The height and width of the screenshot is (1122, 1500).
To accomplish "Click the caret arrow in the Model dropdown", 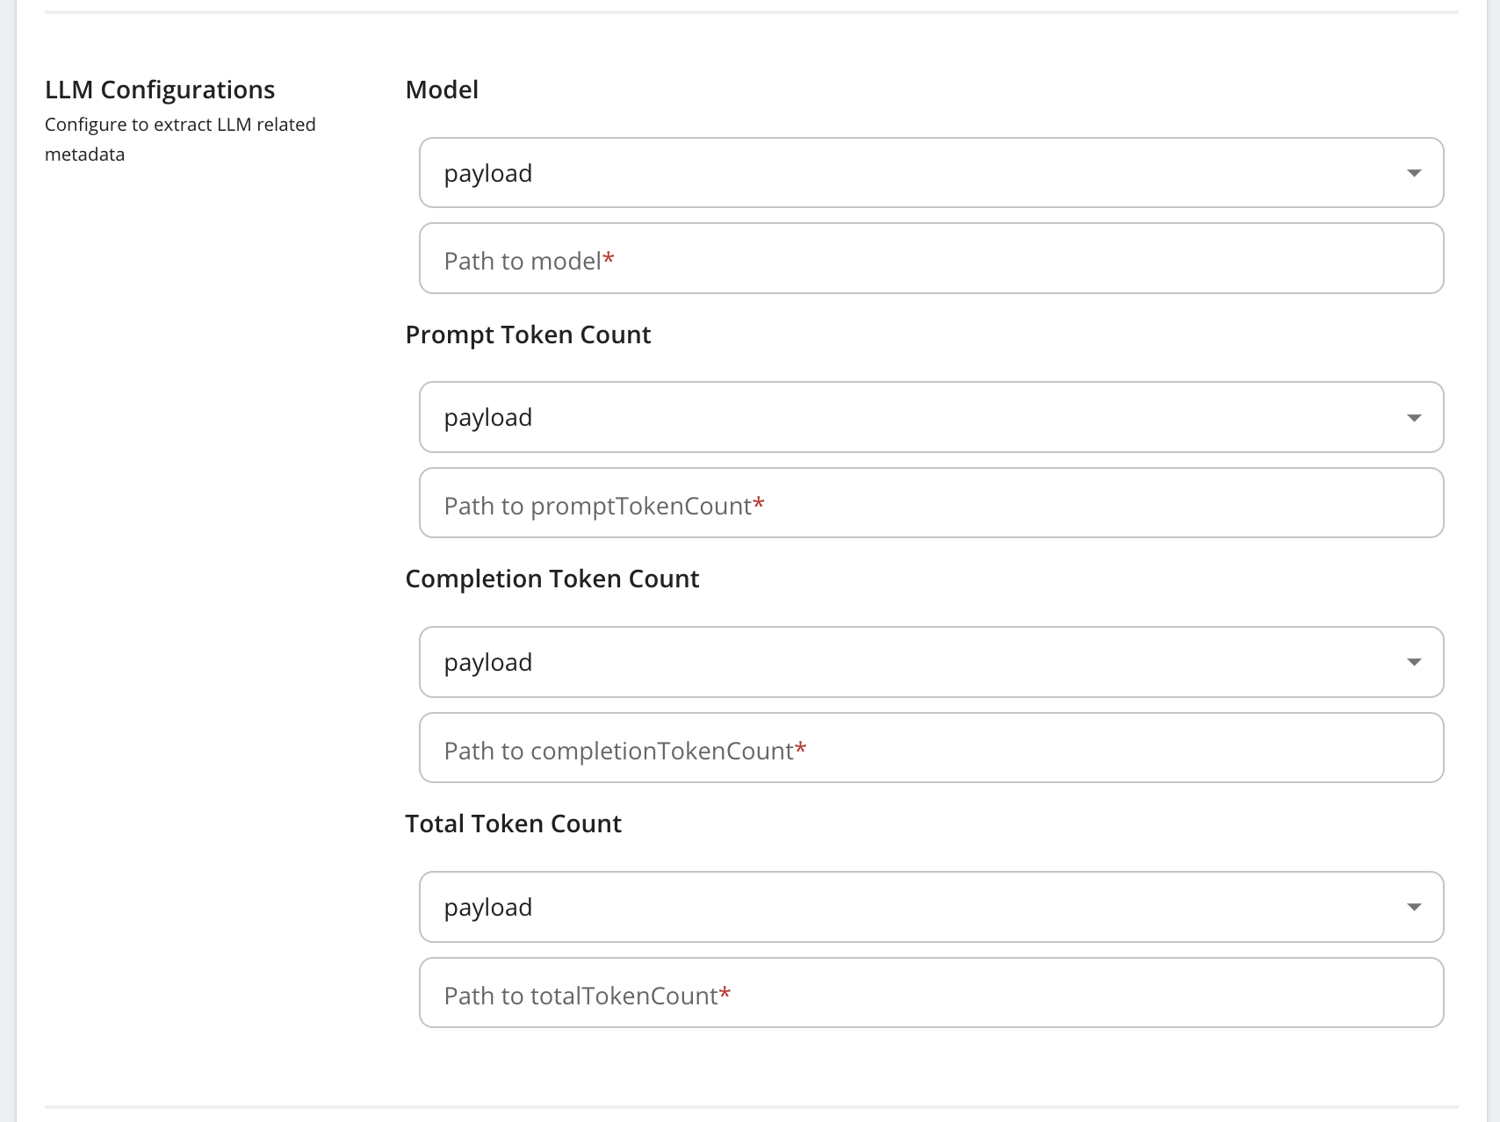I will (1414, 173).
